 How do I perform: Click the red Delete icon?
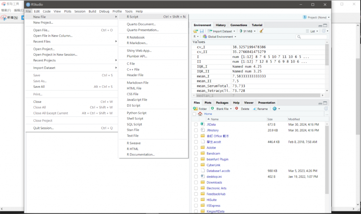(237, 108)
